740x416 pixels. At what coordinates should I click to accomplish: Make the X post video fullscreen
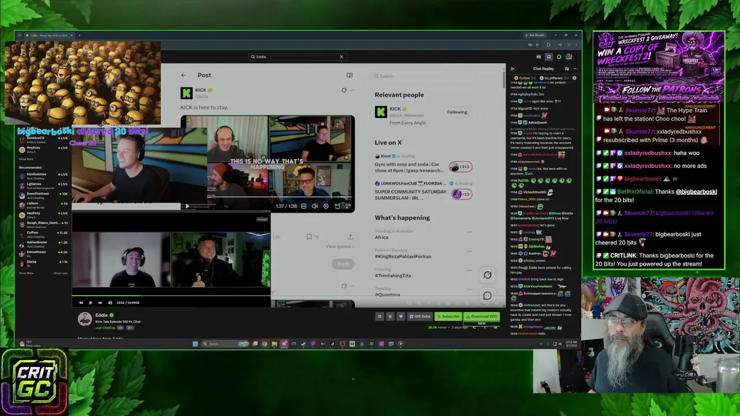(348, 206)
